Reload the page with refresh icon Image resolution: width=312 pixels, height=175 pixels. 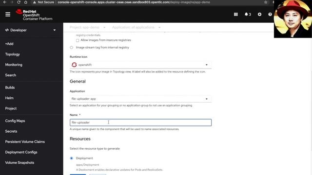coord(19,2)
